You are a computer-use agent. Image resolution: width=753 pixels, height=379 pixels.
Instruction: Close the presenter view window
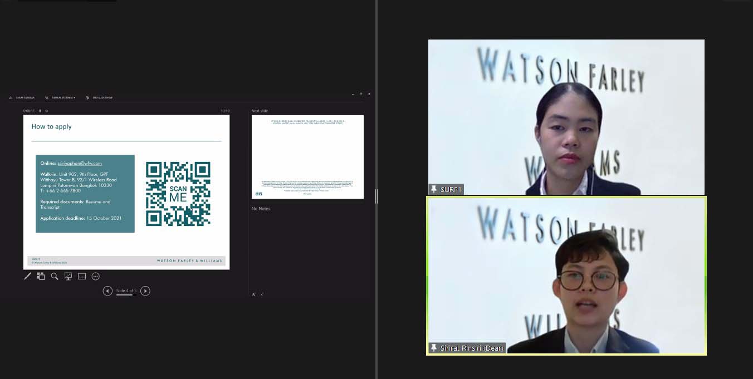click(x=369, y=93)
